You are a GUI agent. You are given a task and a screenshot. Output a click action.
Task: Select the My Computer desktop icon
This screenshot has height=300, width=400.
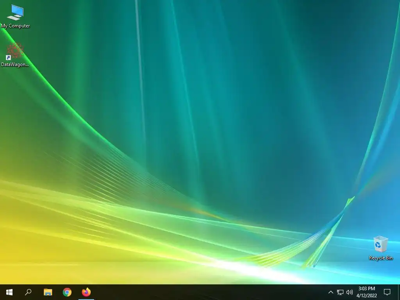click(x=15, y=16)
